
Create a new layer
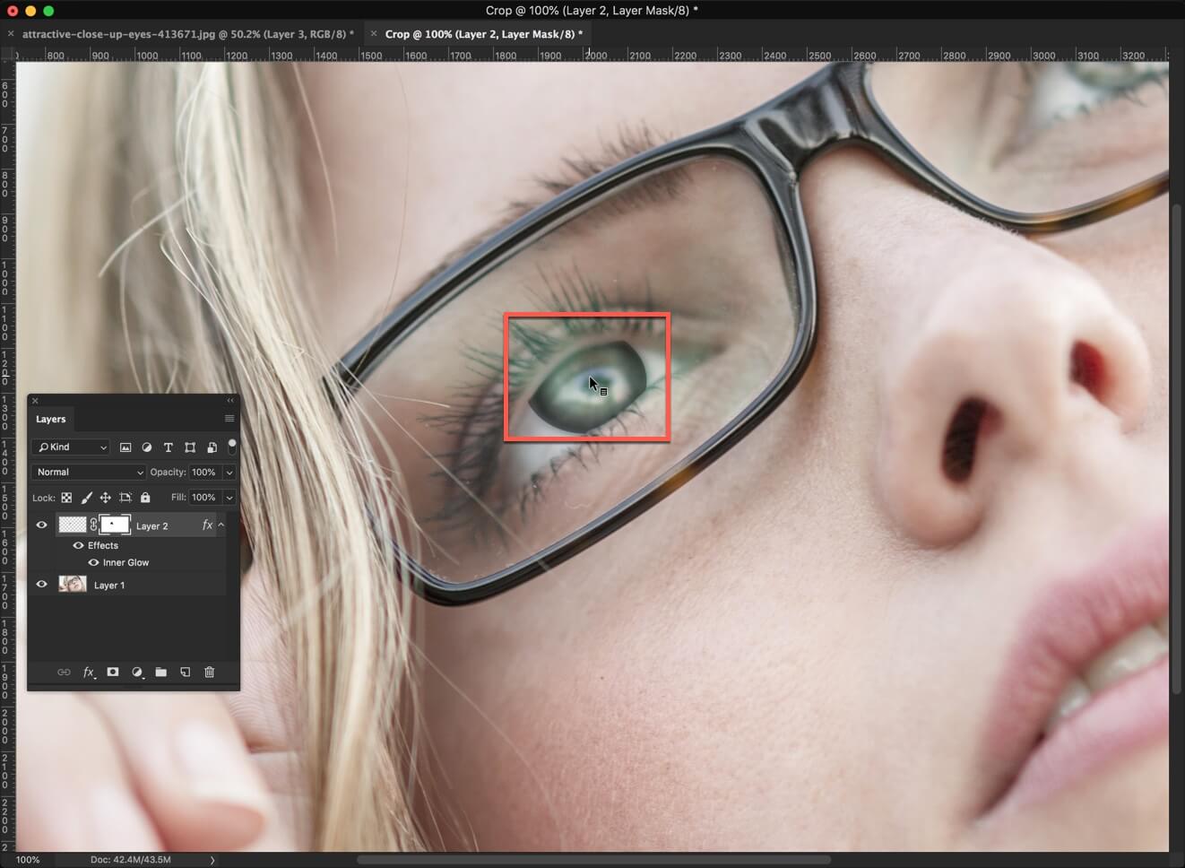pyautogui.click(x=185, y=673)
